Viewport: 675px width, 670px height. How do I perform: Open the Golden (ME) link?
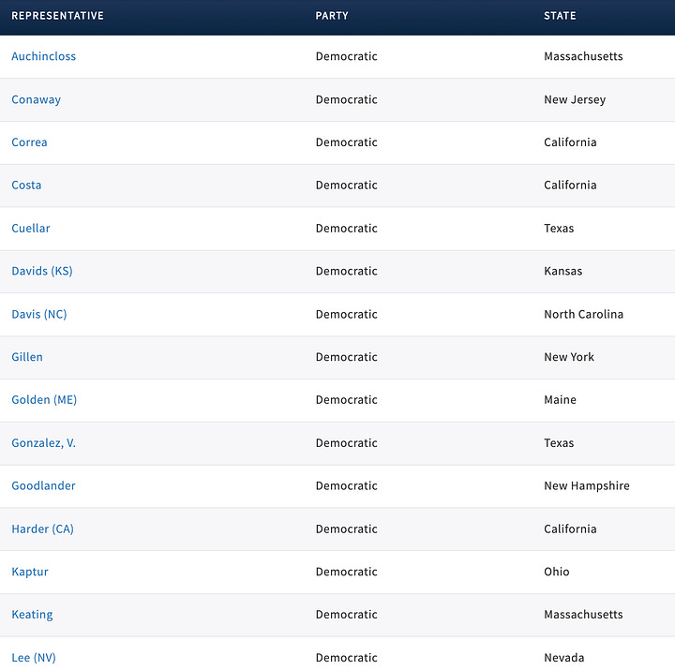[44, 400]
